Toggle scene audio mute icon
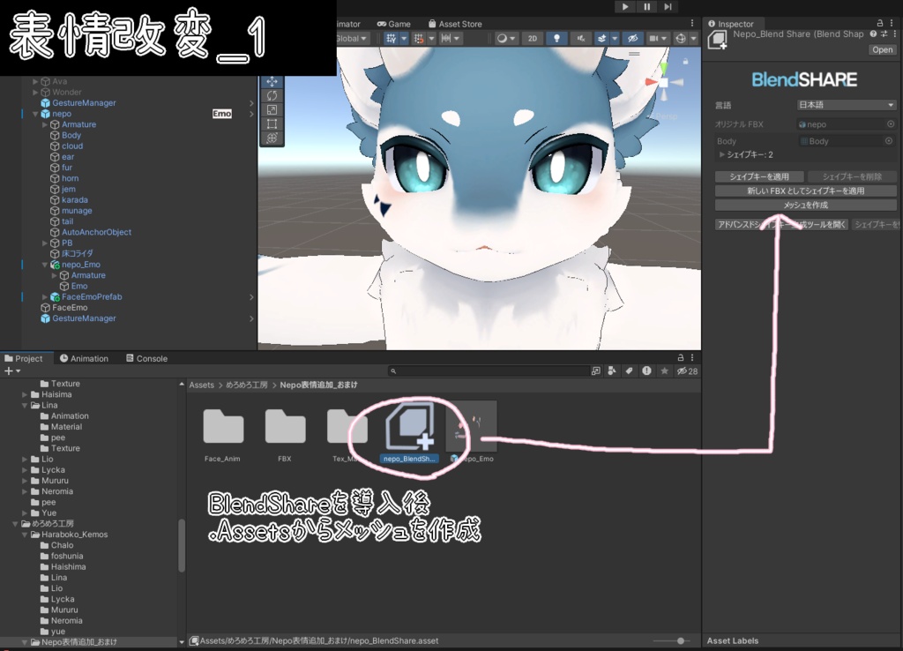 (x=581, y=39)
